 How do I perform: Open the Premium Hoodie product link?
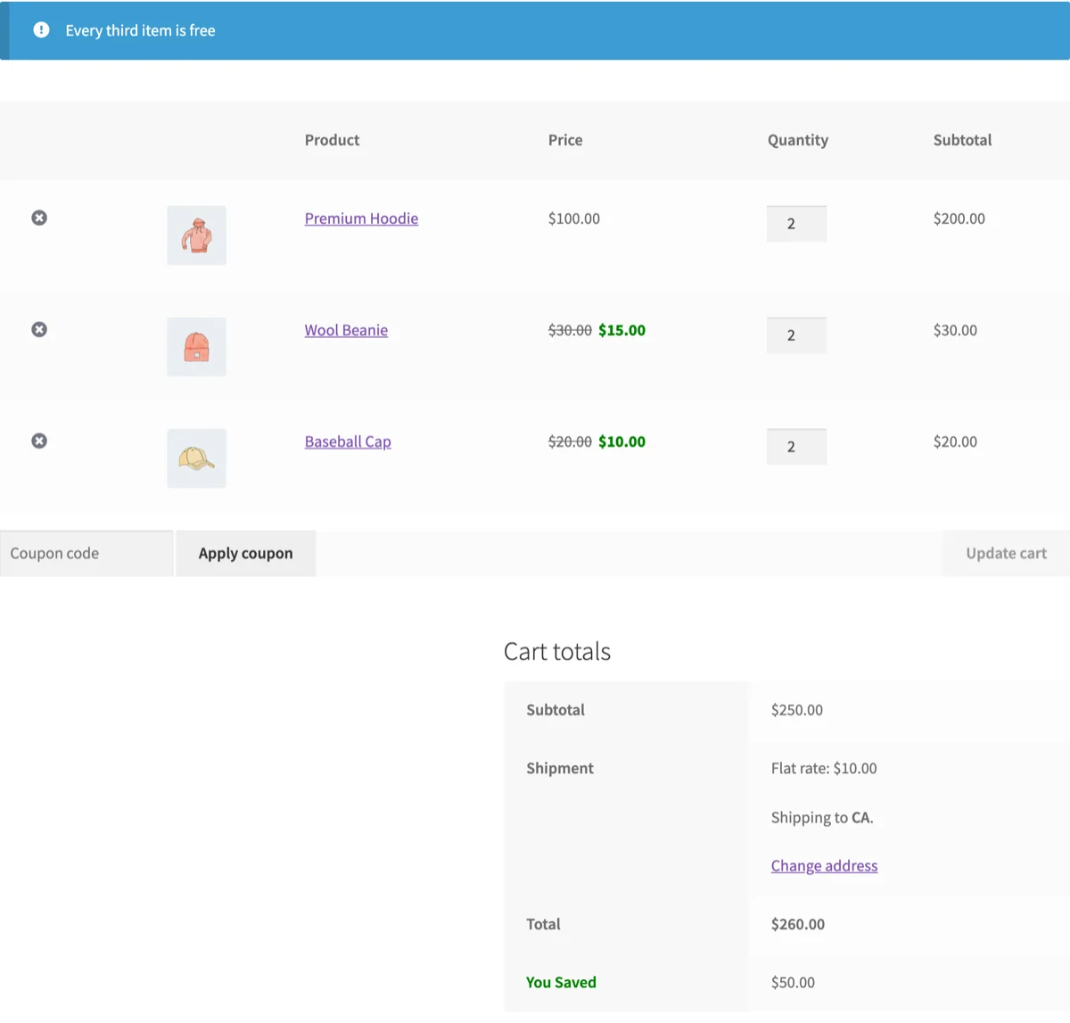point(361,219)
